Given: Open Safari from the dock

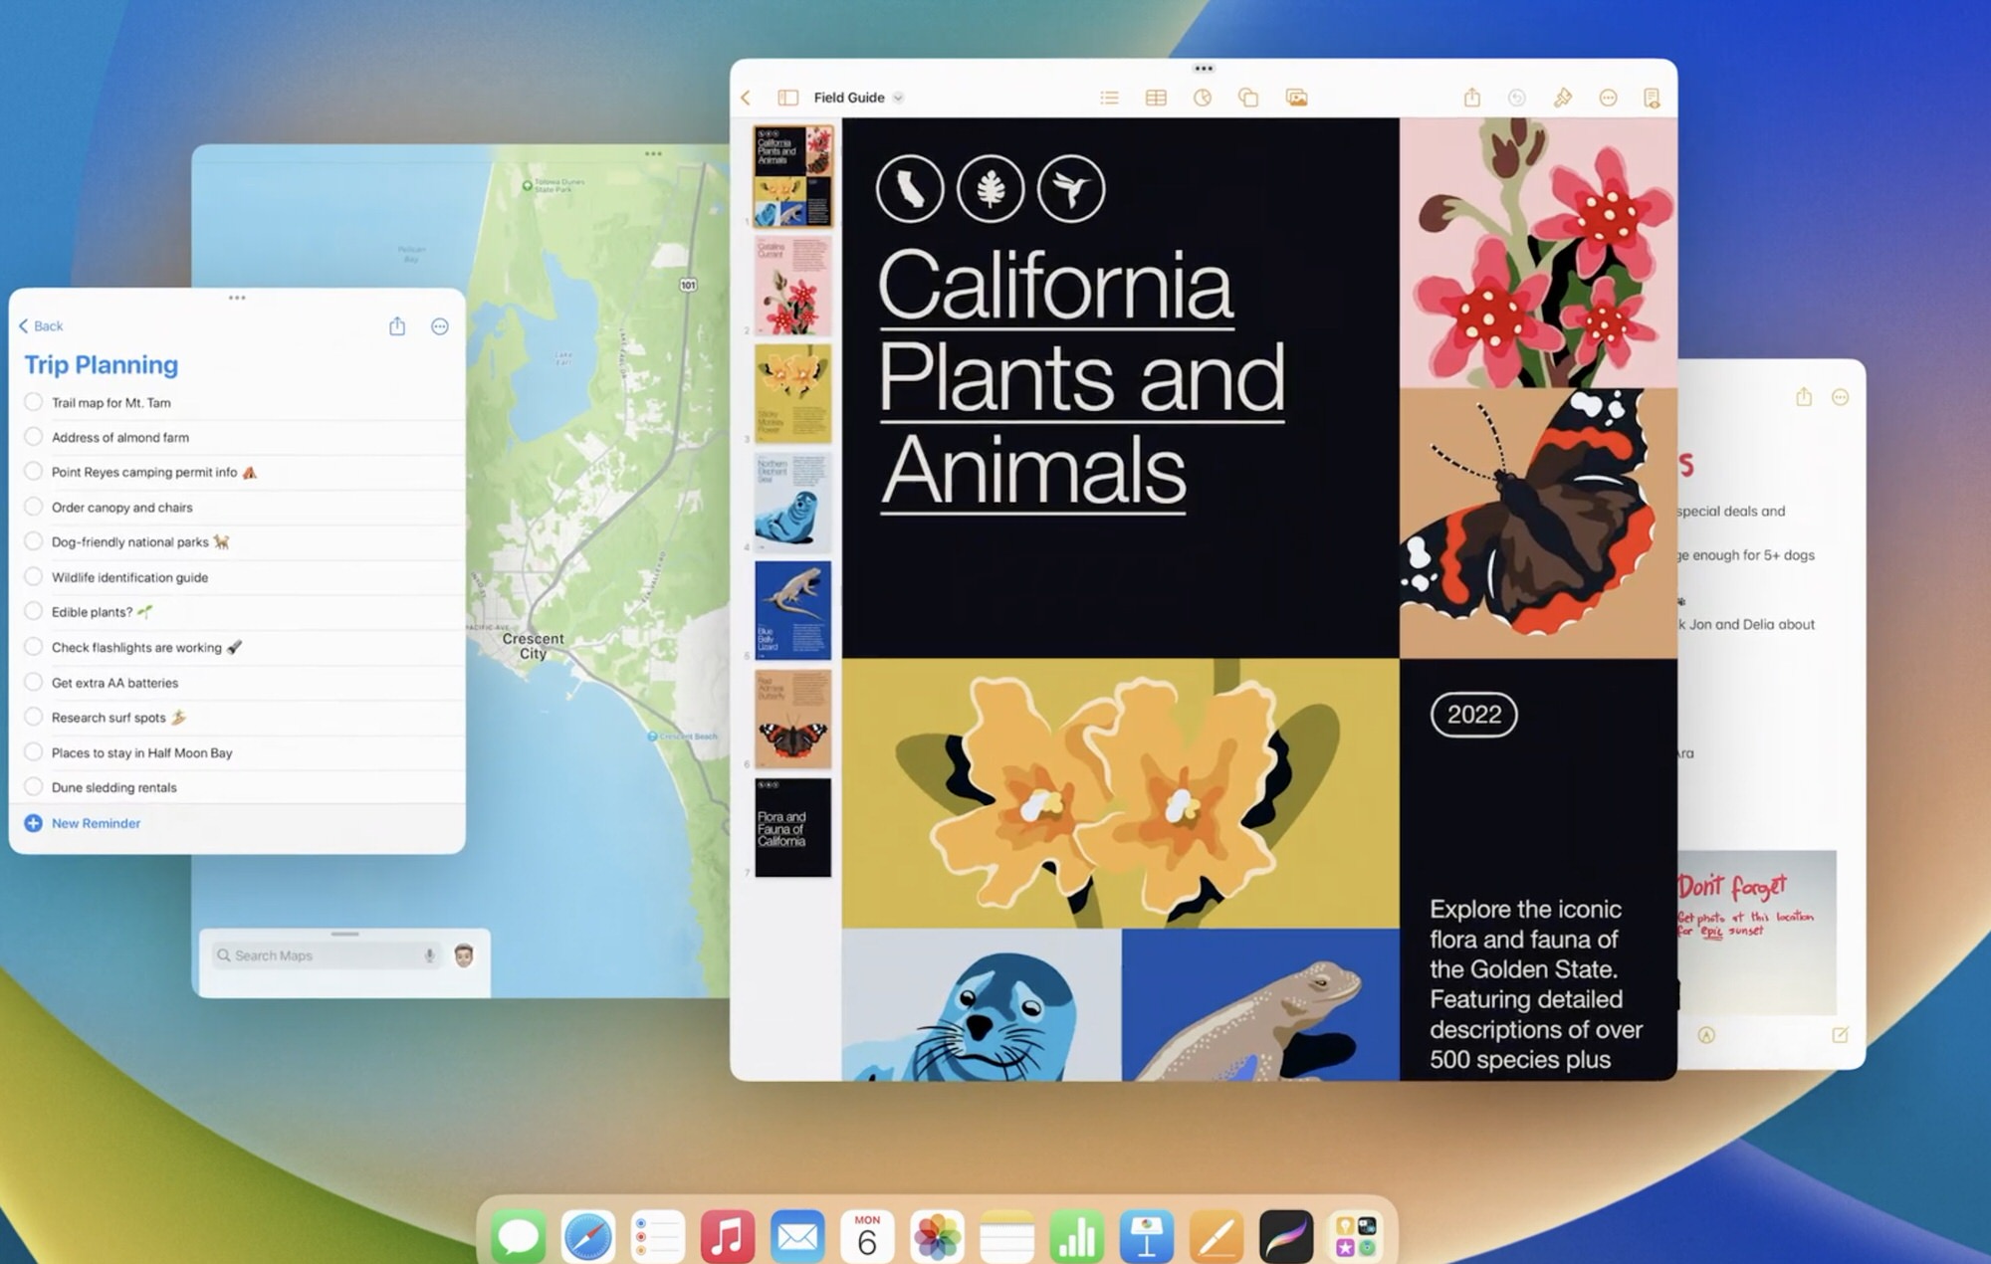Looking at the screenshot, I should [x=588, y=1237].
